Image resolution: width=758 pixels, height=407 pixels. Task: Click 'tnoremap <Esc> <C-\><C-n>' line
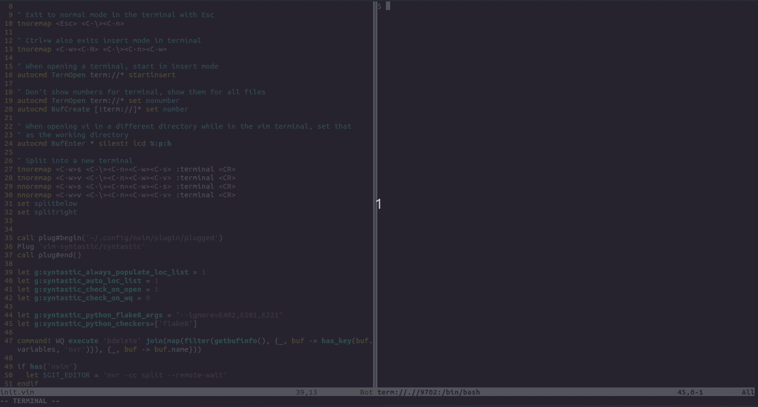[x=71, y=23]
